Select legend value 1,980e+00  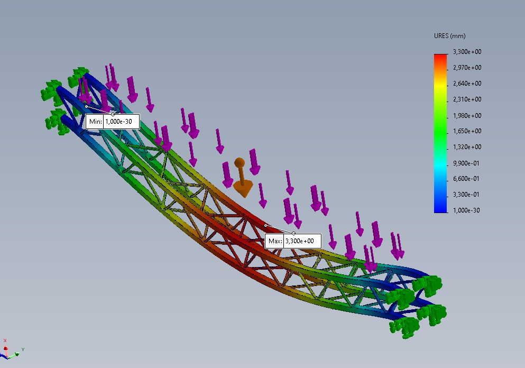[x=467, y=115]
